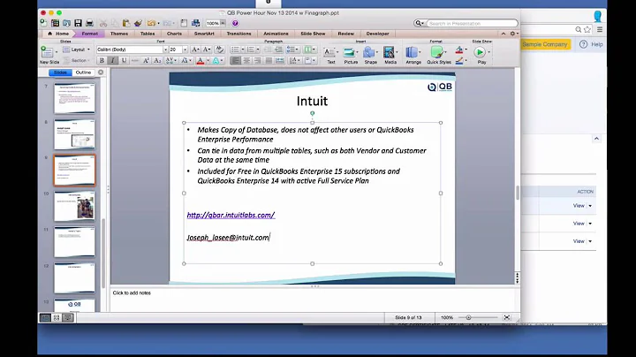The height and width of the screenshot is (357, 636).
Task: Click the Undo arrow icon
Action: 151,23
